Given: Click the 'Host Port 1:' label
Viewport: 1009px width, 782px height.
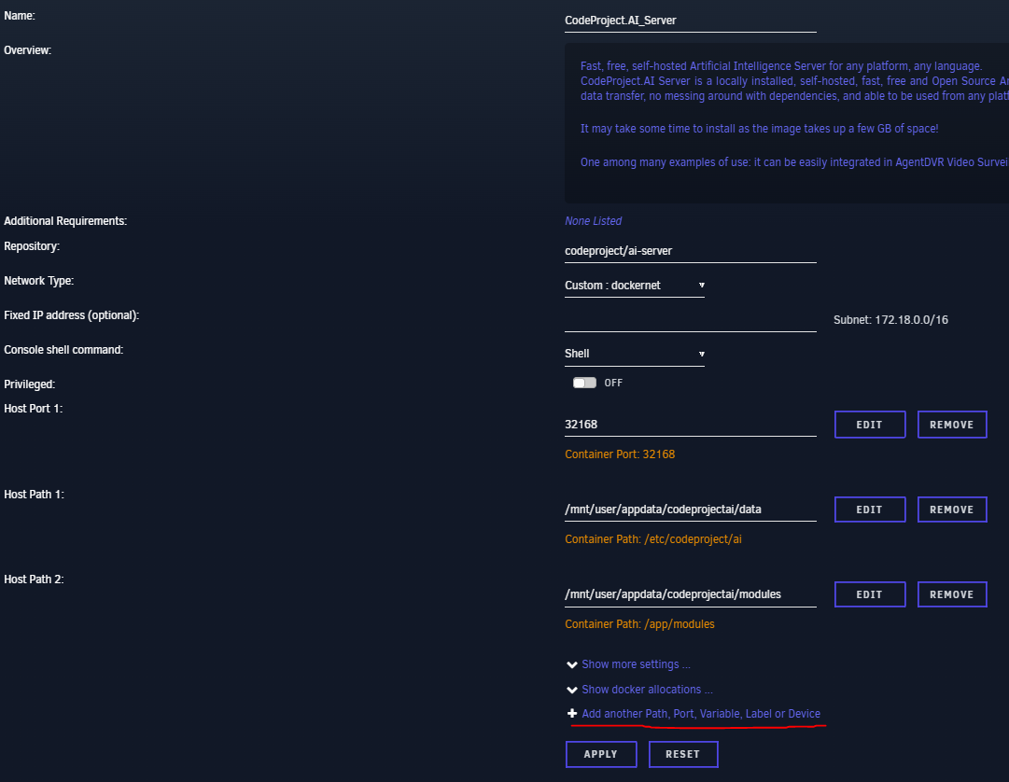Looking at the screenshot, I should (x=34, y=409).
